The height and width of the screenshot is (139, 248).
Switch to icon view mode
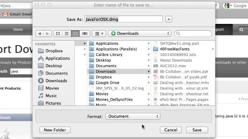pos(58,34)
